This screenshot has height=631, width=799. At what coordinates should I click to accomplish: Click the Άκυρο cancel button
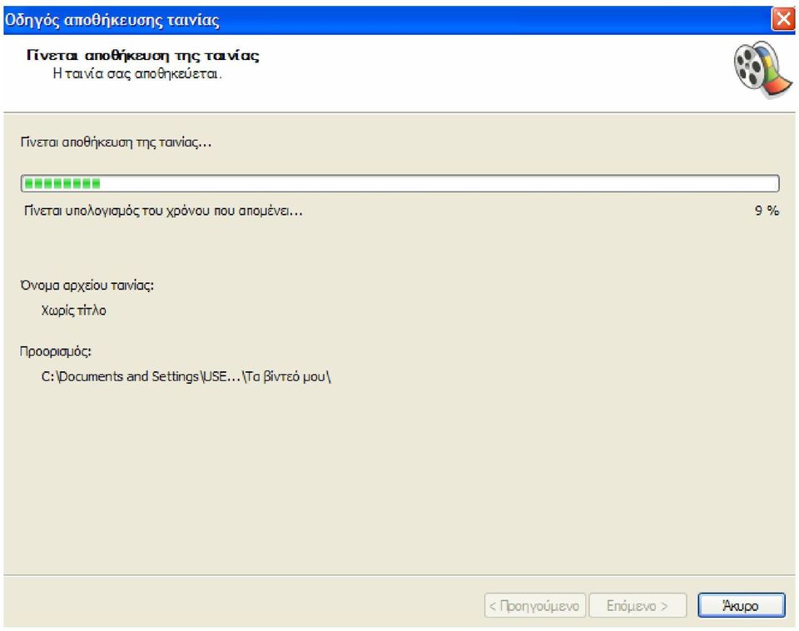tap(741, 605)
